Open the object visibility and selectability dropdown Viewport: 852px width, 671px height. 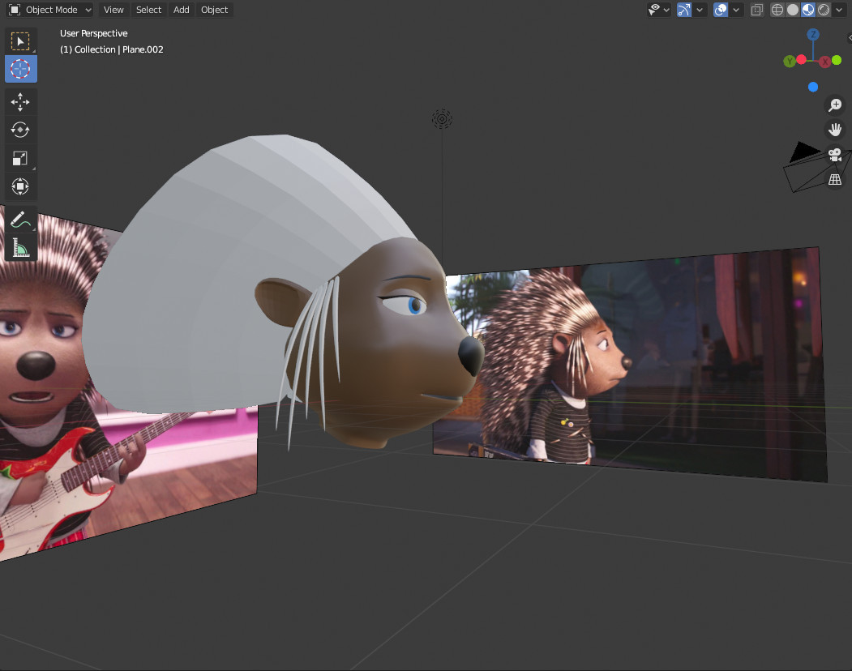pos(658,10)
